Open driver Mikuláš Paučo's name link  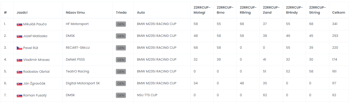coord(35,24)
